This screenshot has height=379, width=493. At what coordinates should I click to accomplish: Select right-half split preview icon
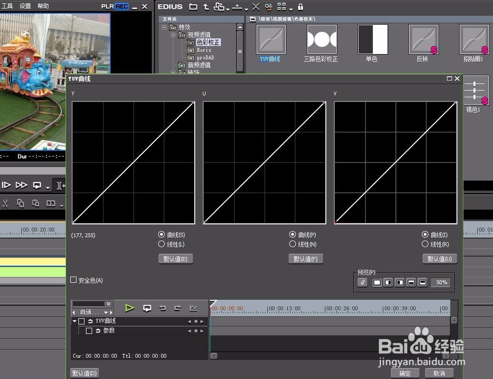pyautogui.click(x=400, y=283)
